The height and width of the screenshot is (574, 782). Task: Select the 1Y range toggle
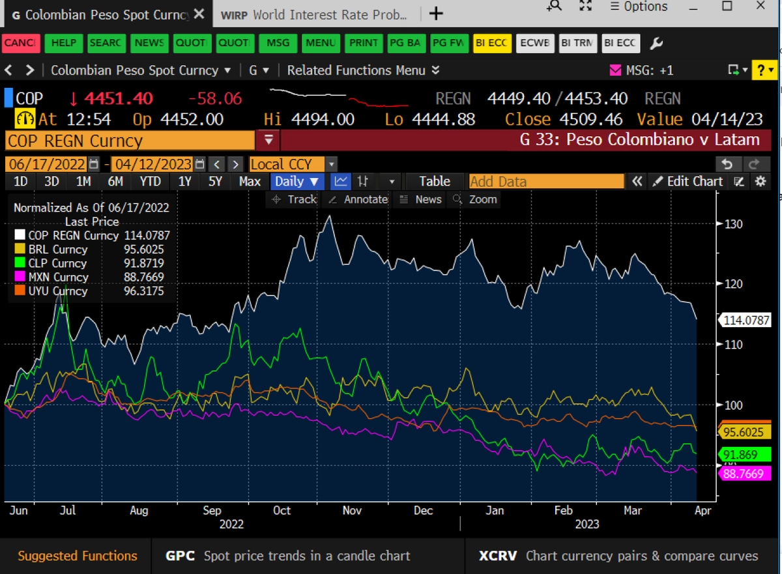coord(185,182)
